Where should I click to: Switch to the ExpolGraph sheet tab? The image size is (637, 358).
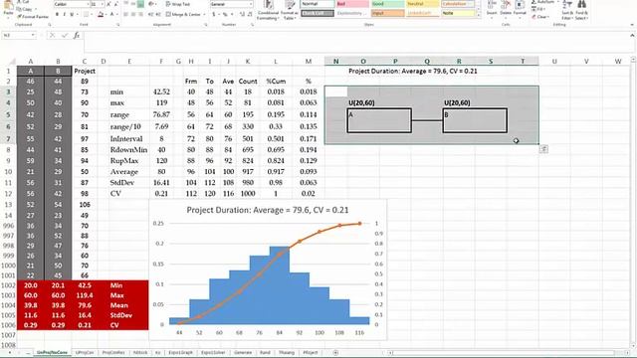pos(180,353)
